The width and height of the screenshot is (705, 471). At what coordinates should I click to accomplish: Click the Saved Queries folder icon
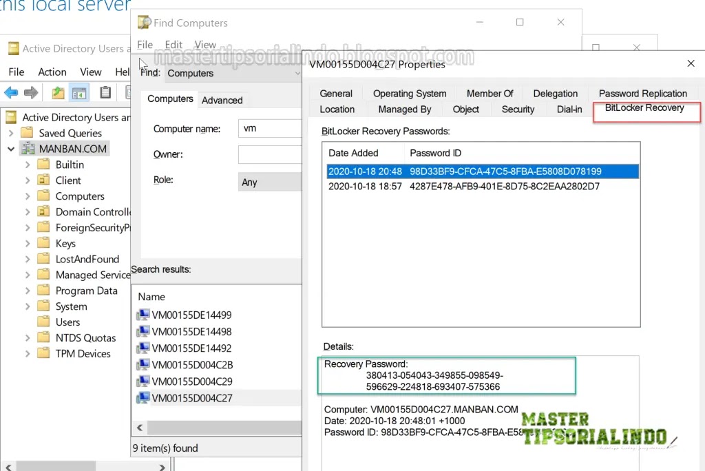click(x=28, y=133)
